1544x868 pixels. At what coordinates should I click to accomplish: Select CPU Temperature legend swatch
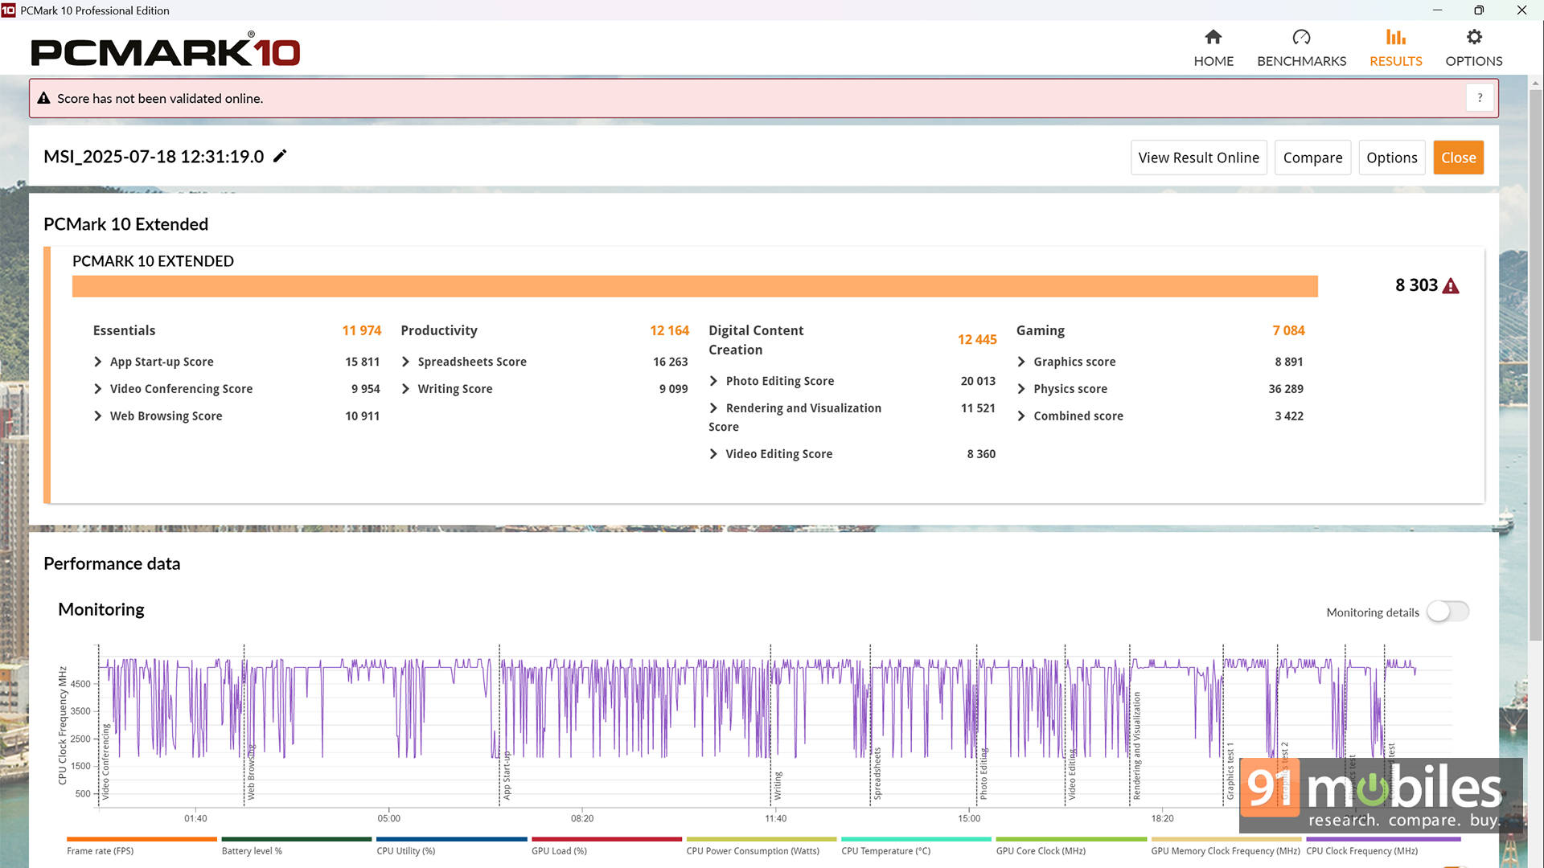(916, 839)
